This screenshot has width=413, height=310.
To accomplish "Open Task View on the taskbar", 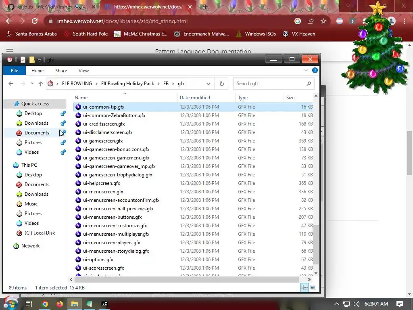I will pos(29,304).
